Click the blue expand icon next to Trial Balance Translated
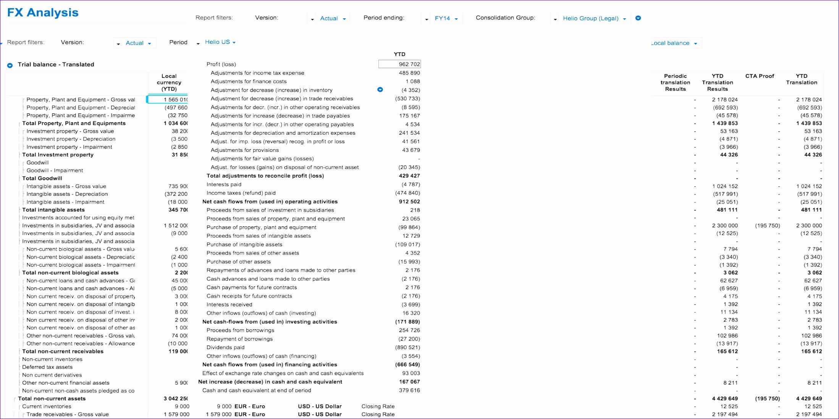 coord(10,64)
